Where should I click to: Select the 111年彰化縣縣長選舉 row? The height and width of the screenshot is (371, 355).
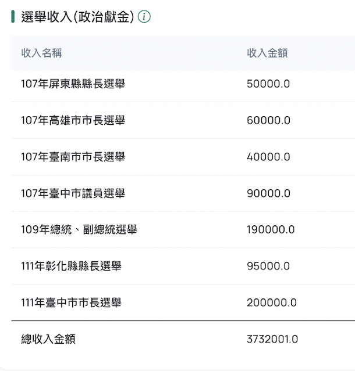tap(183, 266)
